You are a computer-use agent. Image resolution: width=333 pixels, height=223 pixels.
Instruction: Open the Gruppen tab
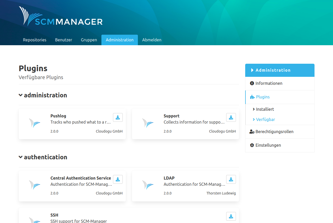pyautogui.click(x=89, y=40)
